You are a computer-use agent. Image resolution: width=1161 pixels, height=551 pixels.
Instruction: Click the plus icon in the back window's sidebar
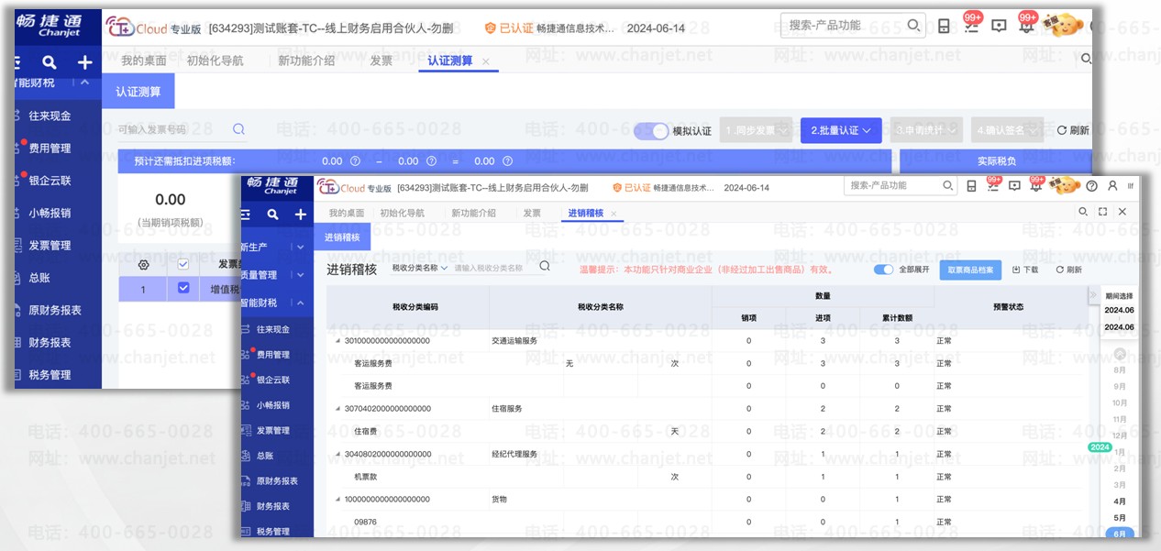coord(84,62)
